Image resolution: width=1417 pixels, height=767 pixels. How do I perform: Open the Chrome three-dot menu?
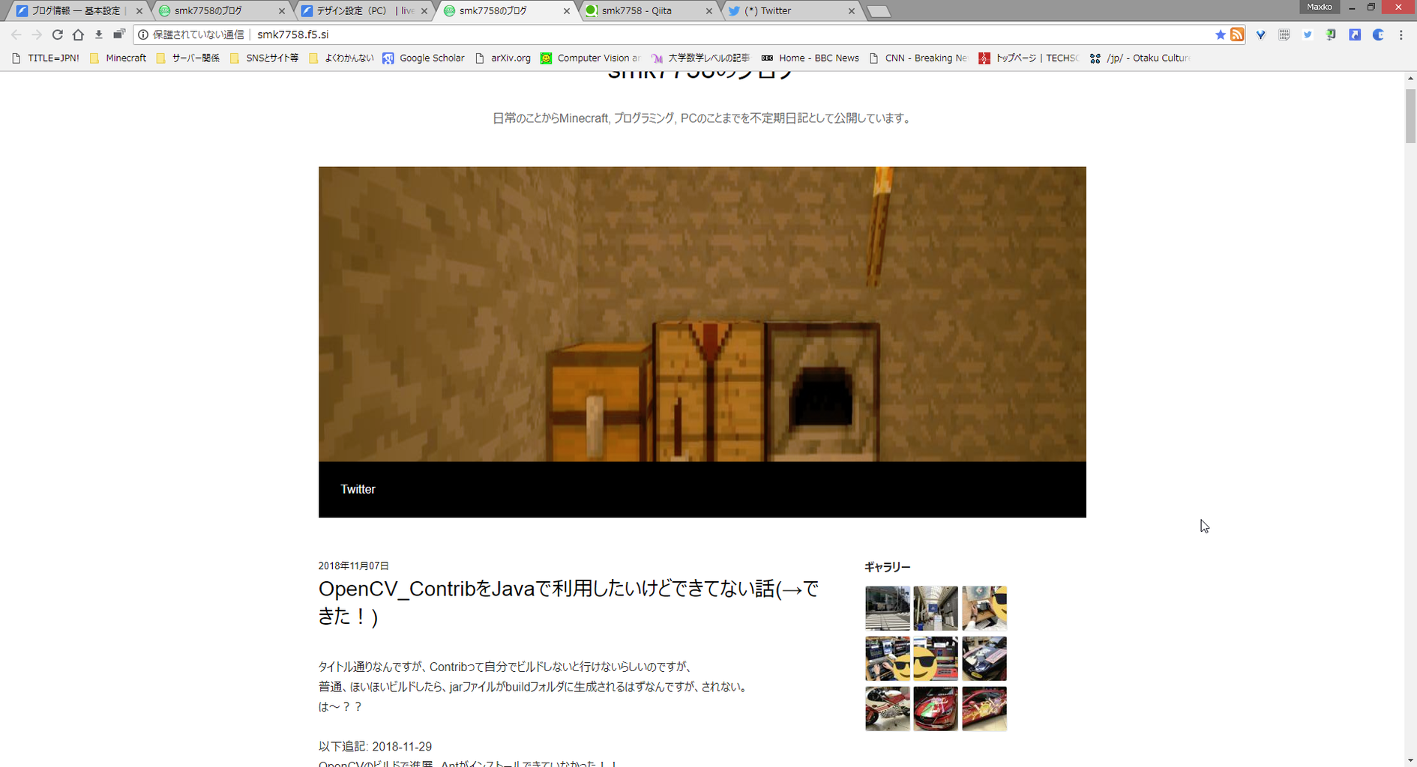pyautogui.click(x=1401, y=34)
